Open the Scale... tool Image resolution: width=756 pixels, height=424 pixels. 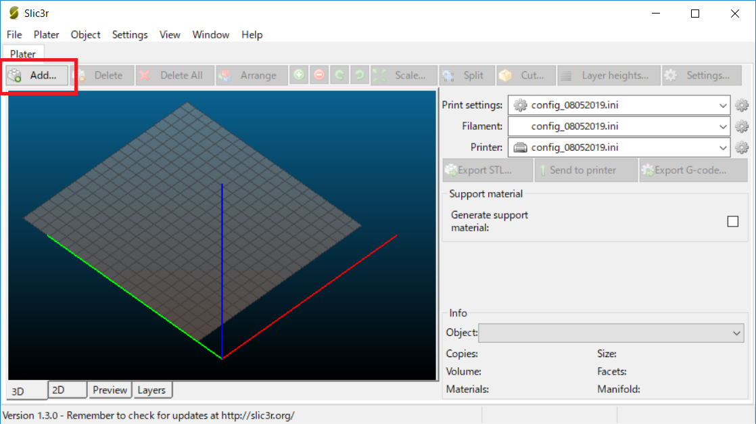[404, 75]
